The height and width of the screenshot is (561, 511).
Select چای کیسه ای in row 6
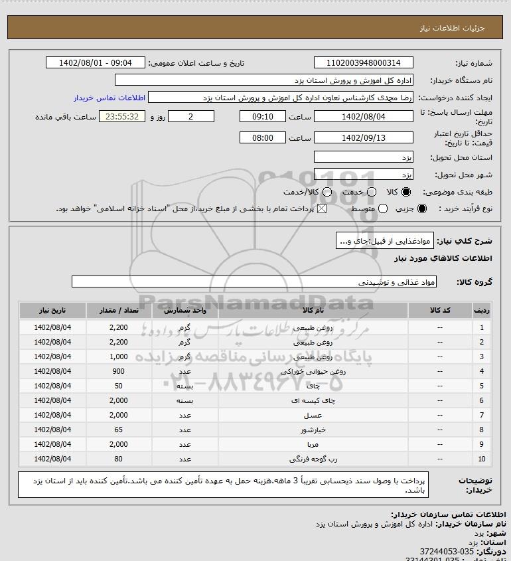click(x=313, y=401)
